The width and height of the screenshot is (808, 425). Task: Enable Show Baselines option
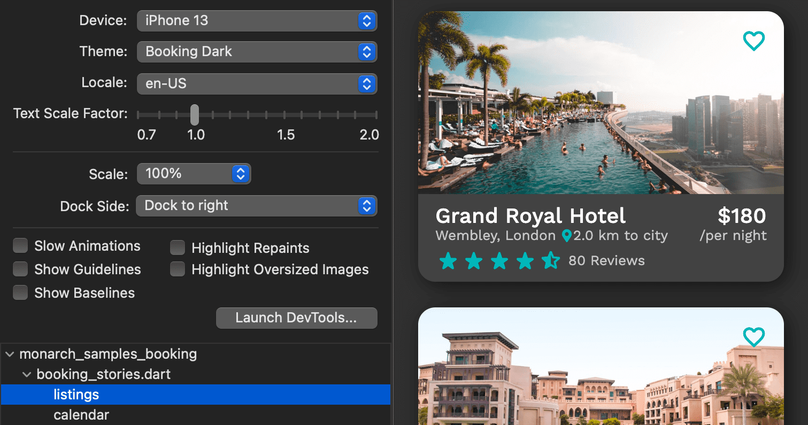[20, 293]
